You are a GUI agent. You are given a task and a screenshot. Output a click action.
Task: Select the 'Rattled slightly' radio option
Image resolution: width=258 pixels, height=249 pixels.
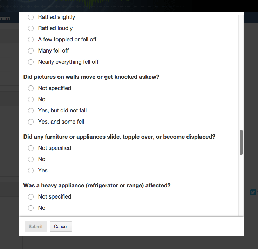[x=31, y=17]
